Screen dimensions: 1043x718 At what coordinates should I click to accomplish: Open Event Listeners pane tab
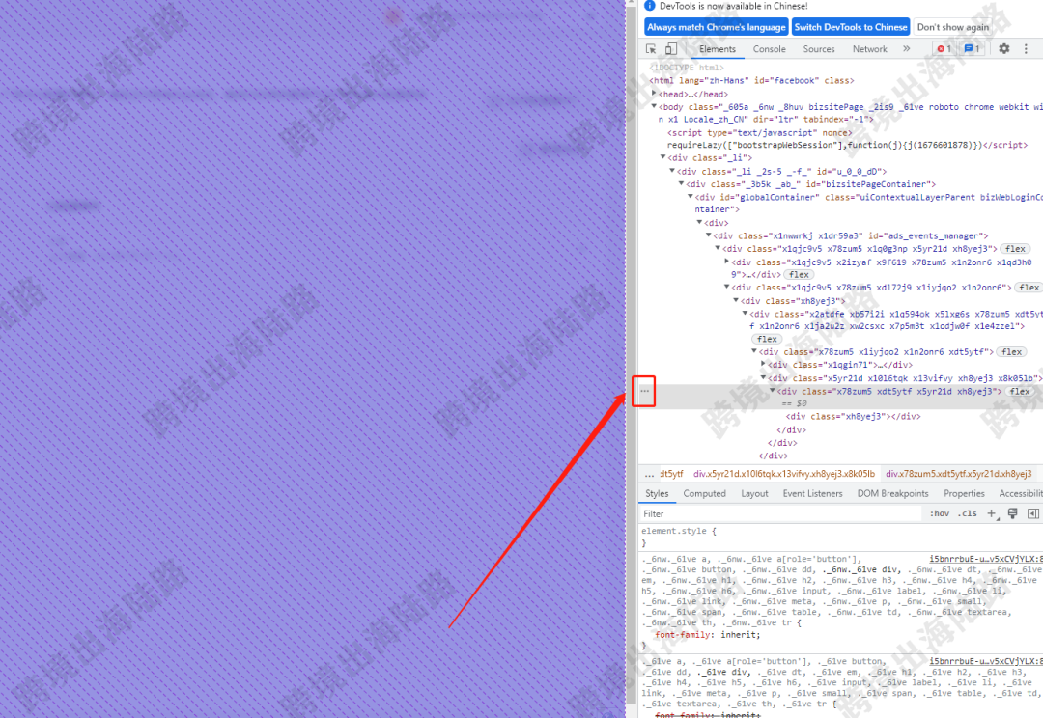click(812, 493)
